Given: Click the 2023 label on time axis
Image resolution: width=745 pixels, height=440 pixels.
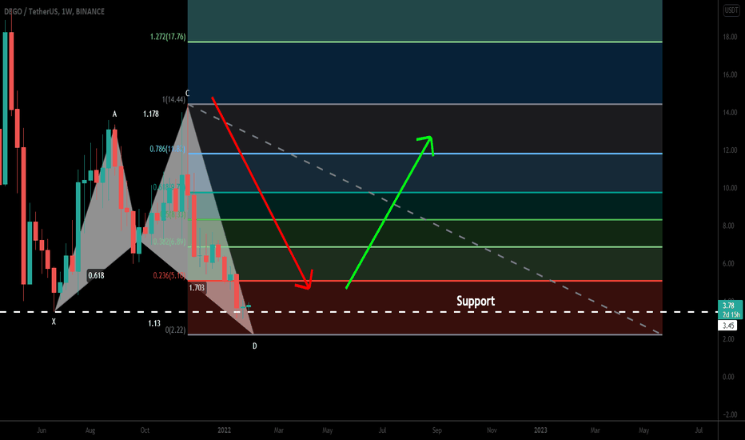Looking at the screenshot, I should (x=540, y=430).
